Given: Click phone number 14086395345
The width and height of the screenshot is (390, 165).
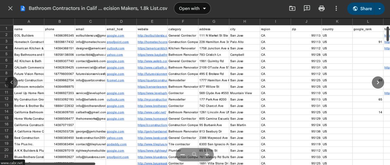Looking at the screenshot, I should (59, 35).
